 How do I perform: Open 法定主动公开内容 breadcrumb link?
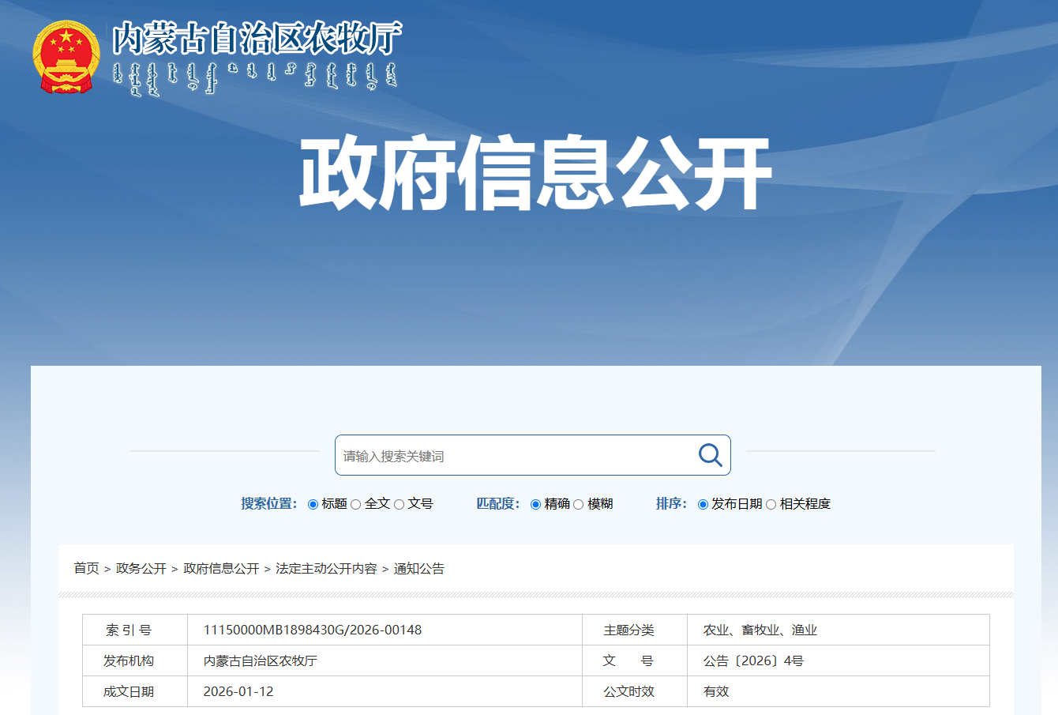tap(326, 568)
